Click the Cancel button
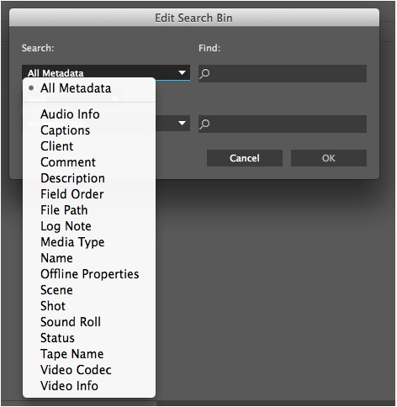397x407 pixels. point(245,158)
